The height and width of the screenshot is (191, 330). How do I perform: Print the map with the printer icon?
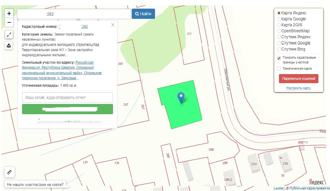9,46
